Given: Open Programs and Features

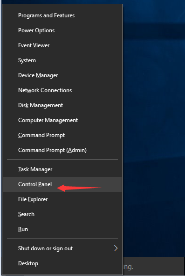Looking at the screenshot, I should coord(62,15).
